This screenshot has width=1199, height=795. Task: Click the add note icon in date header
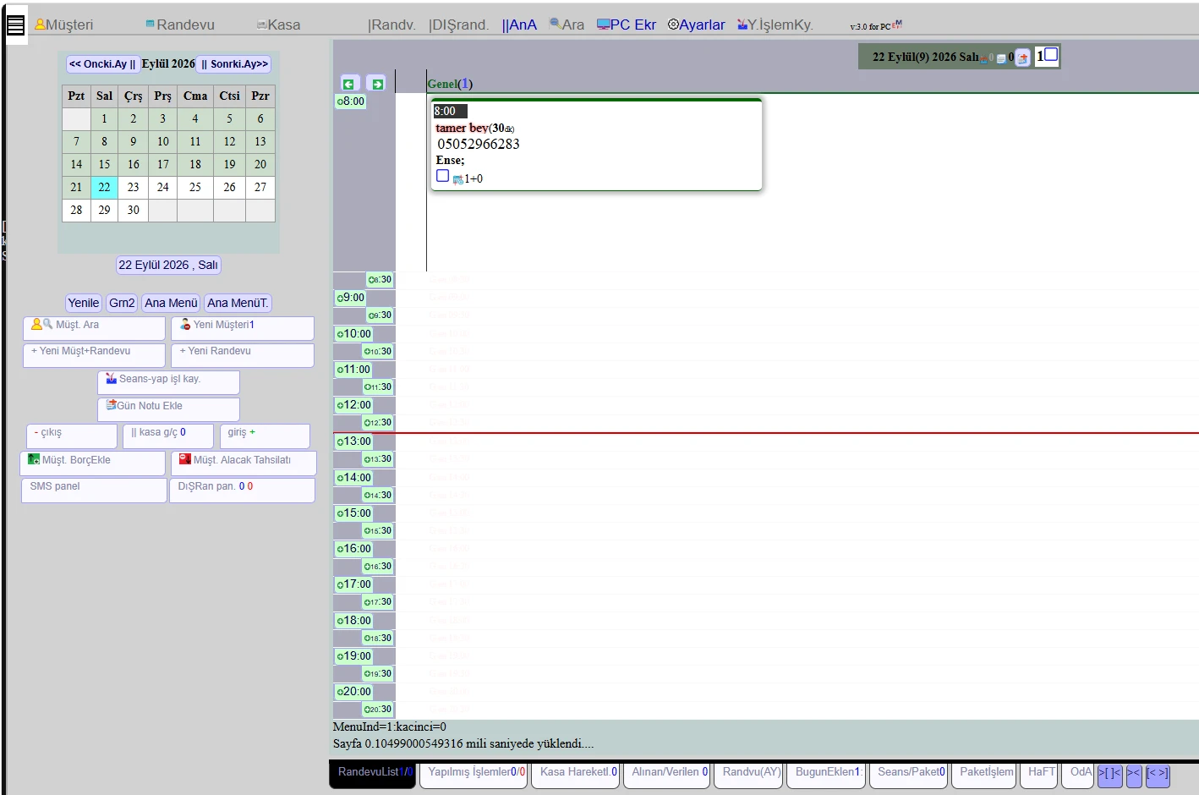(x=1022, y=58)
